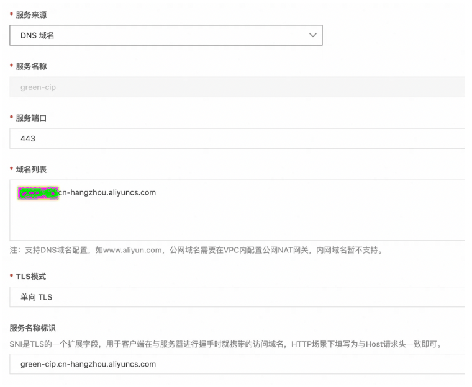Image resolution: width=472 pixels, height=387 pixels.
Task: Click the red asterisk beside 服务端口
Action: [x=11, y=118]
